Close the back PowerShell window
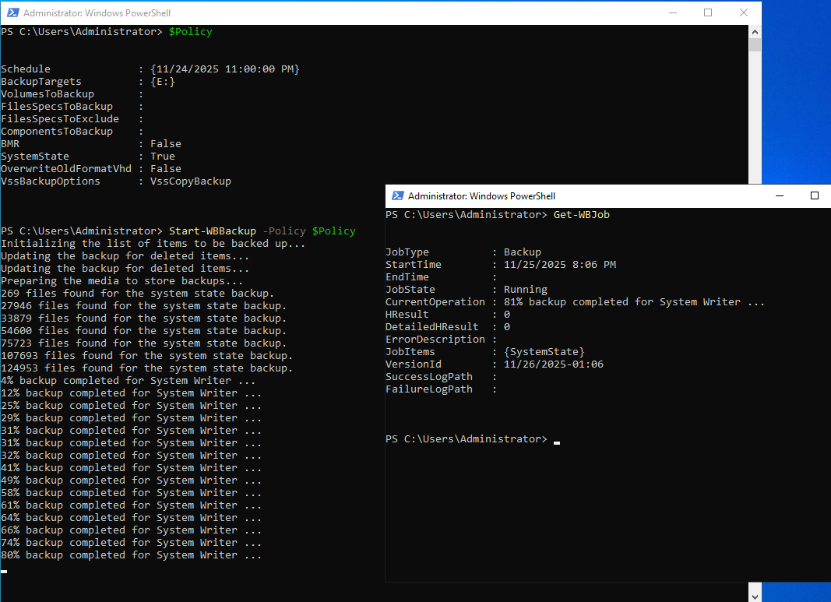The width and height of the screenshot is (831, 602). 744,12
